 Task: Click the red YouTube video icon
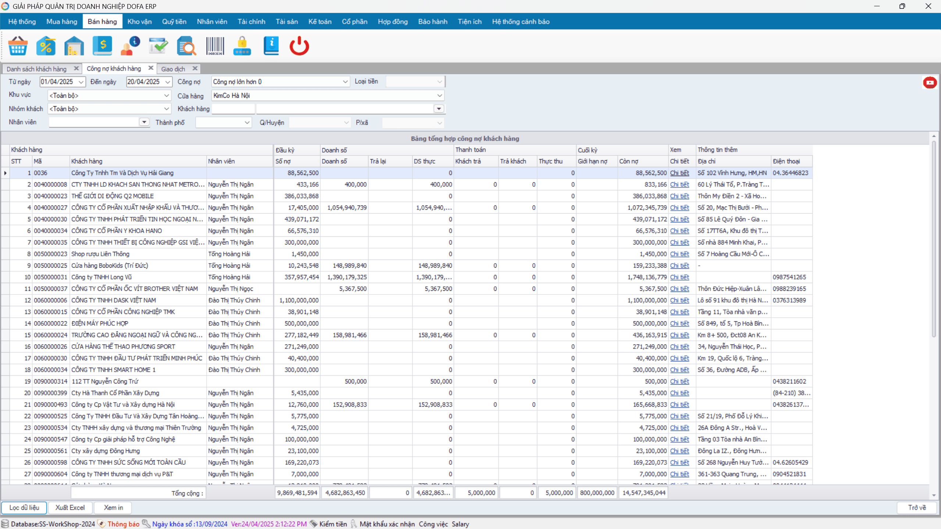[930, 82]
